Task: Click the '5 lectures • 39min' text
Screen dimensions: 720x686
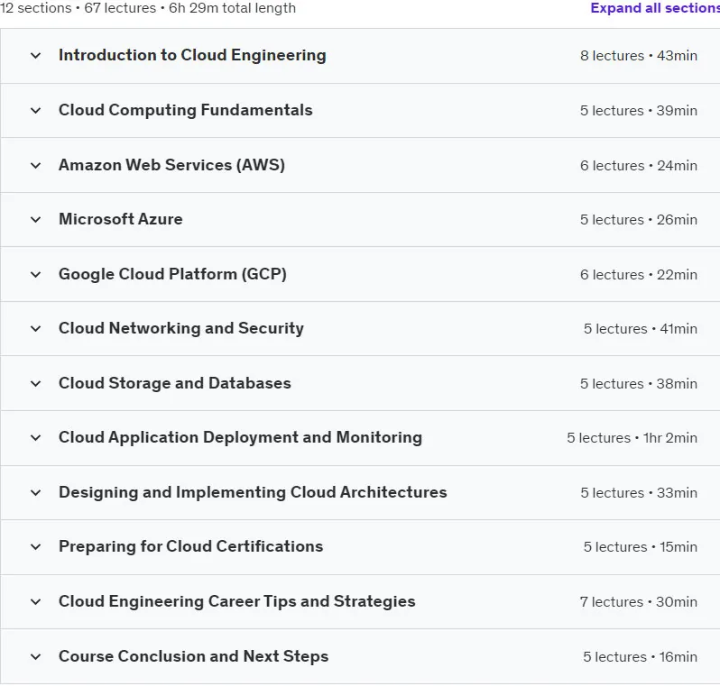Action: click(x=639, y=111)
